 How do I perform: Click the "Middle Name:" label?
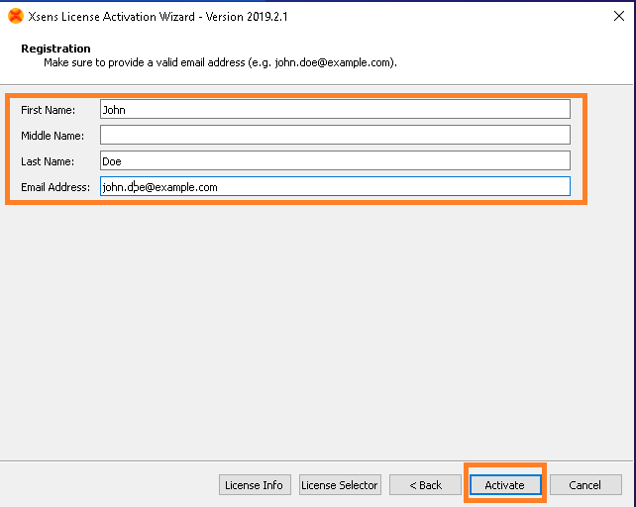(53, 136)
